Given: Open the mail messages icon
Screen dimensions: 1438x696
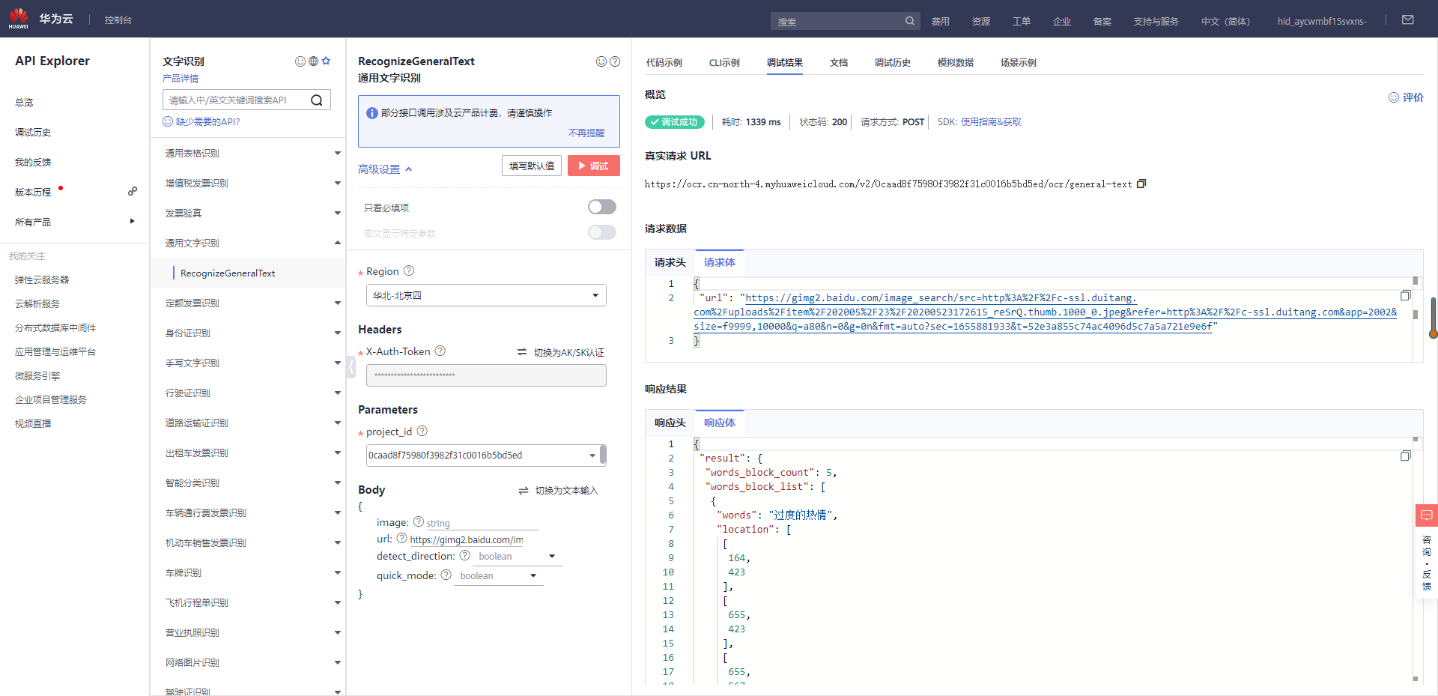Looking at the screenshot, I should pos(1408,20).
